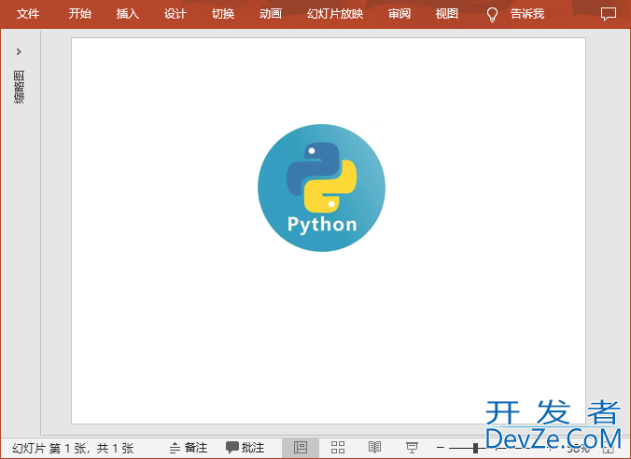Toggle the 批注 comments pane
This screenshot has height=459, width=631.
(245, 448)
